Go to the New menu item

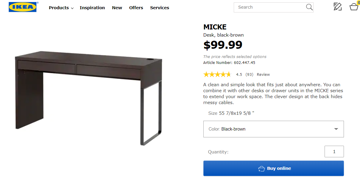[117, 8]
